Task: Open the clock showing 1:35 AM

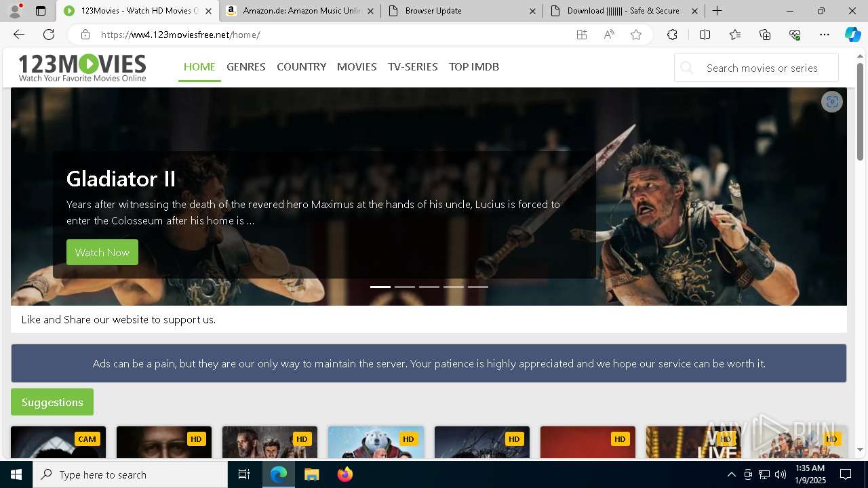Action: click(810, 474)
